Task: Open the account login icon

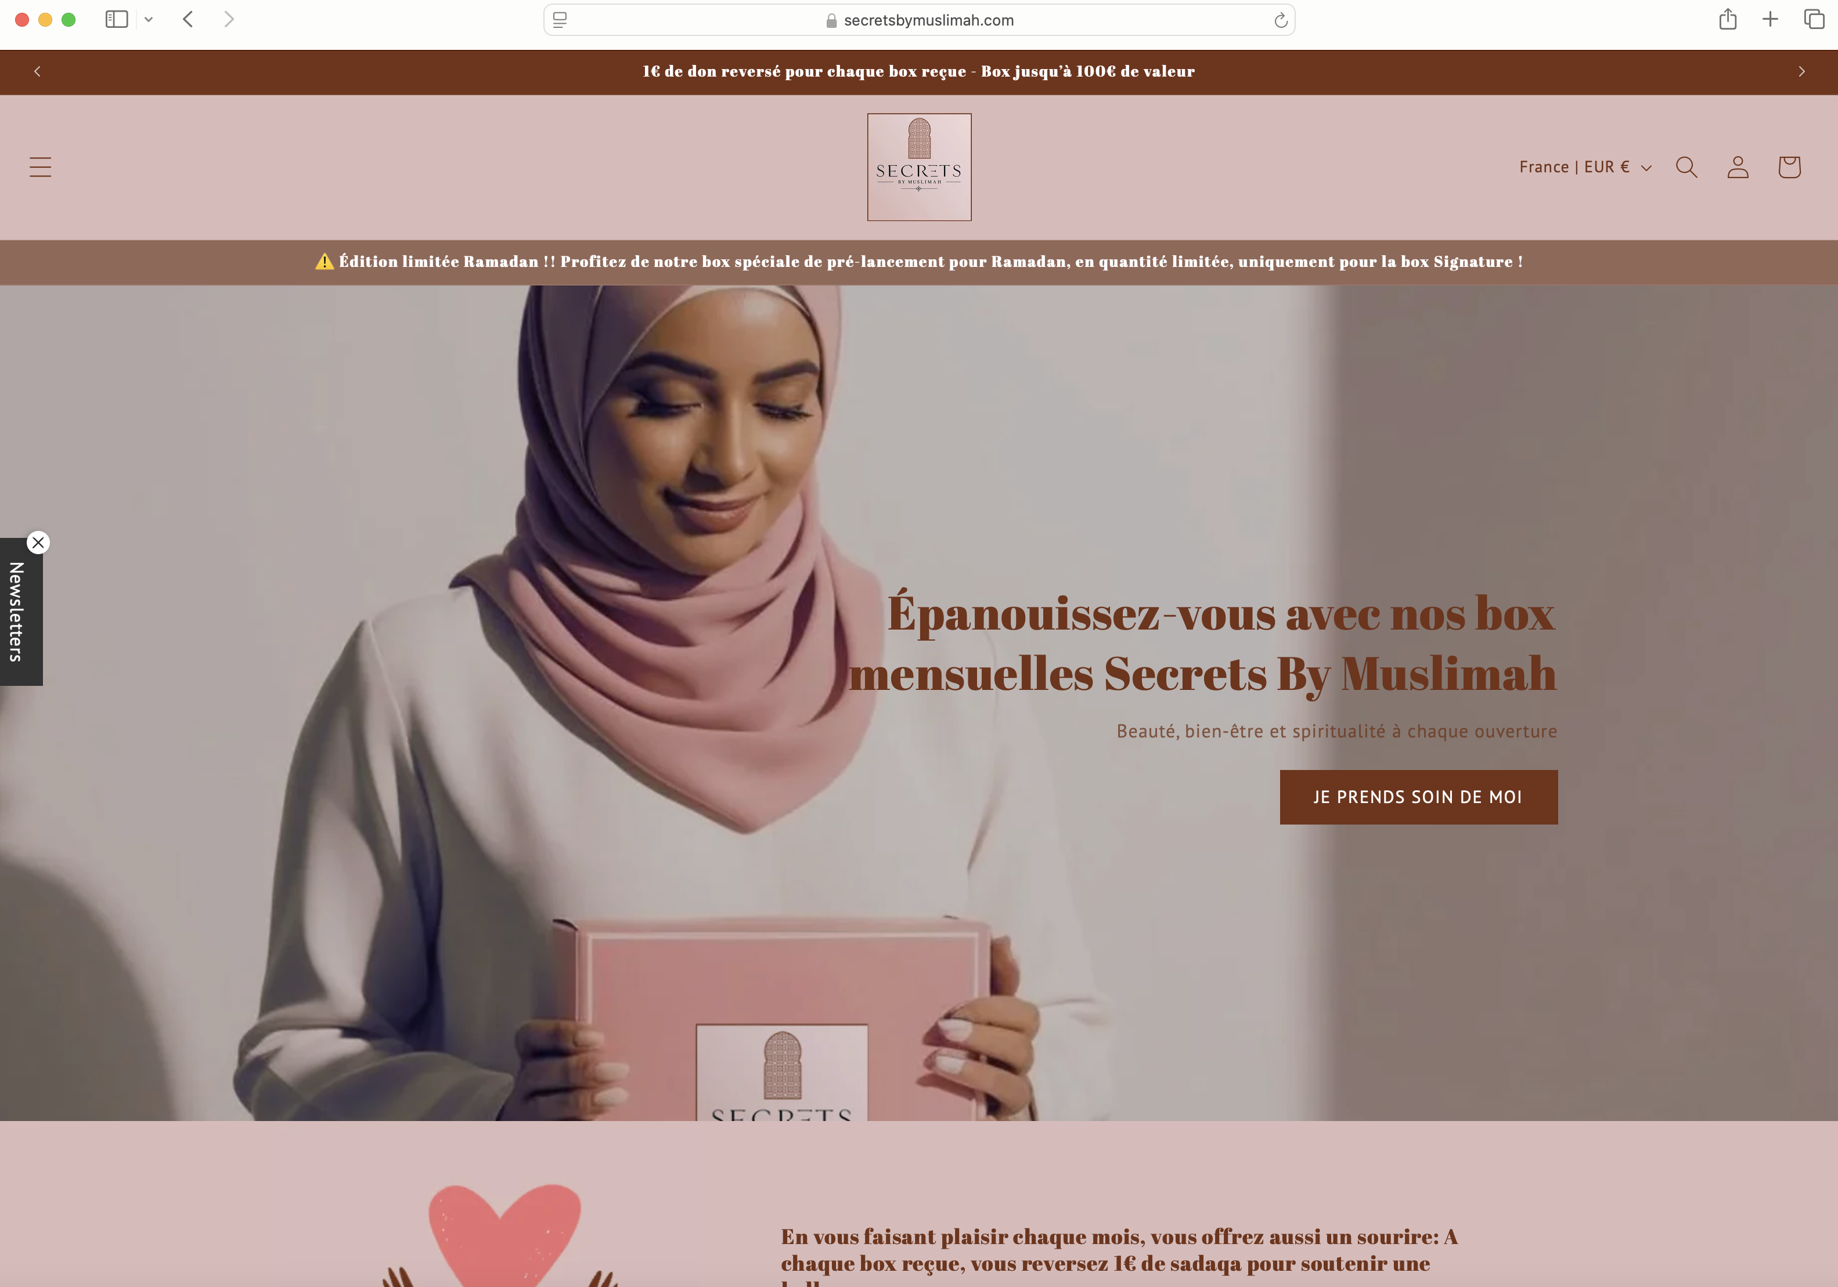Action: pos(1737,167)
